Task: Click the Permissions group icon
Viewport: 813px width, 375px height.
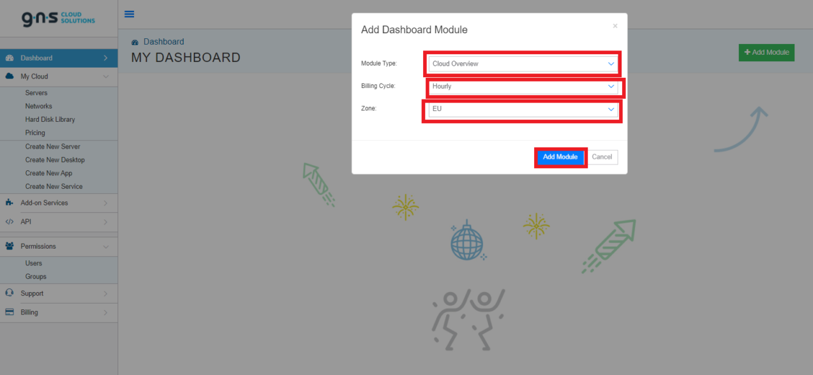Action: (x=9, y=246)
